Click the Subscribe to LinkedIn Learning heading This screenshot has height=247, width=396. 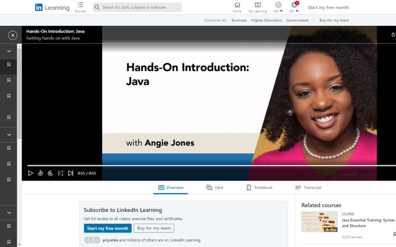pos(122,210)
